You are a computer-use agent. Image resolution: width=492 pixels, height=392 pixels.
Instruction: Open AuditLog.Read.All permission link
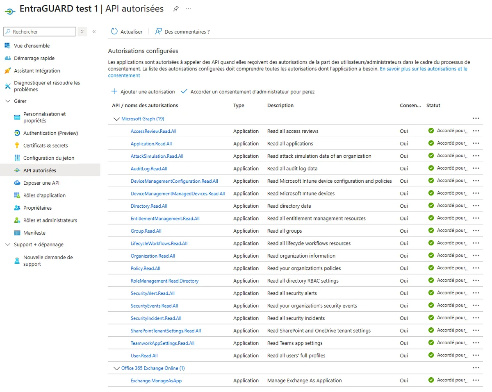pos(149,169)
